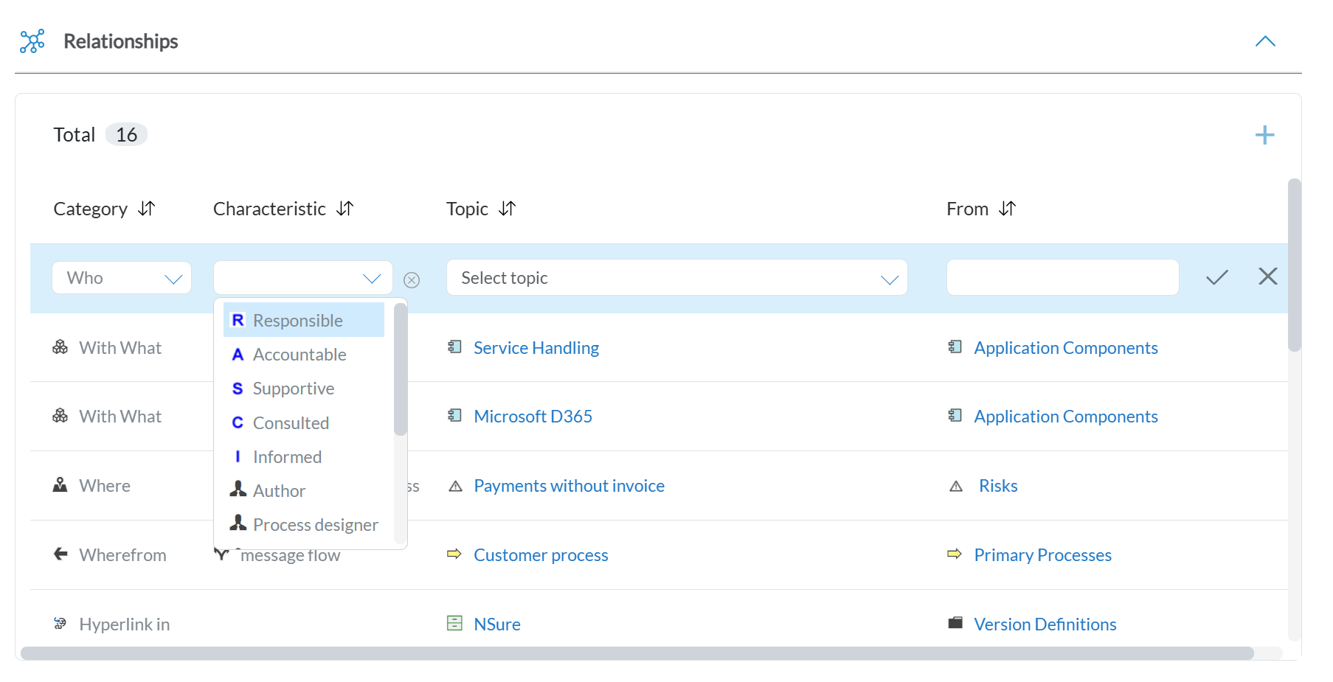Click the plus icon to add relationship
Screen dimensions: 1333x682
[1264, 135]
